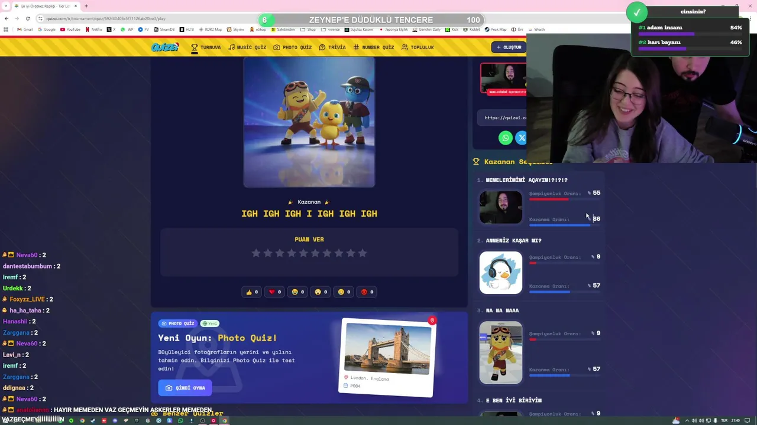Give the surprised face reaction
757x425 pixels.
pos(321,292)
